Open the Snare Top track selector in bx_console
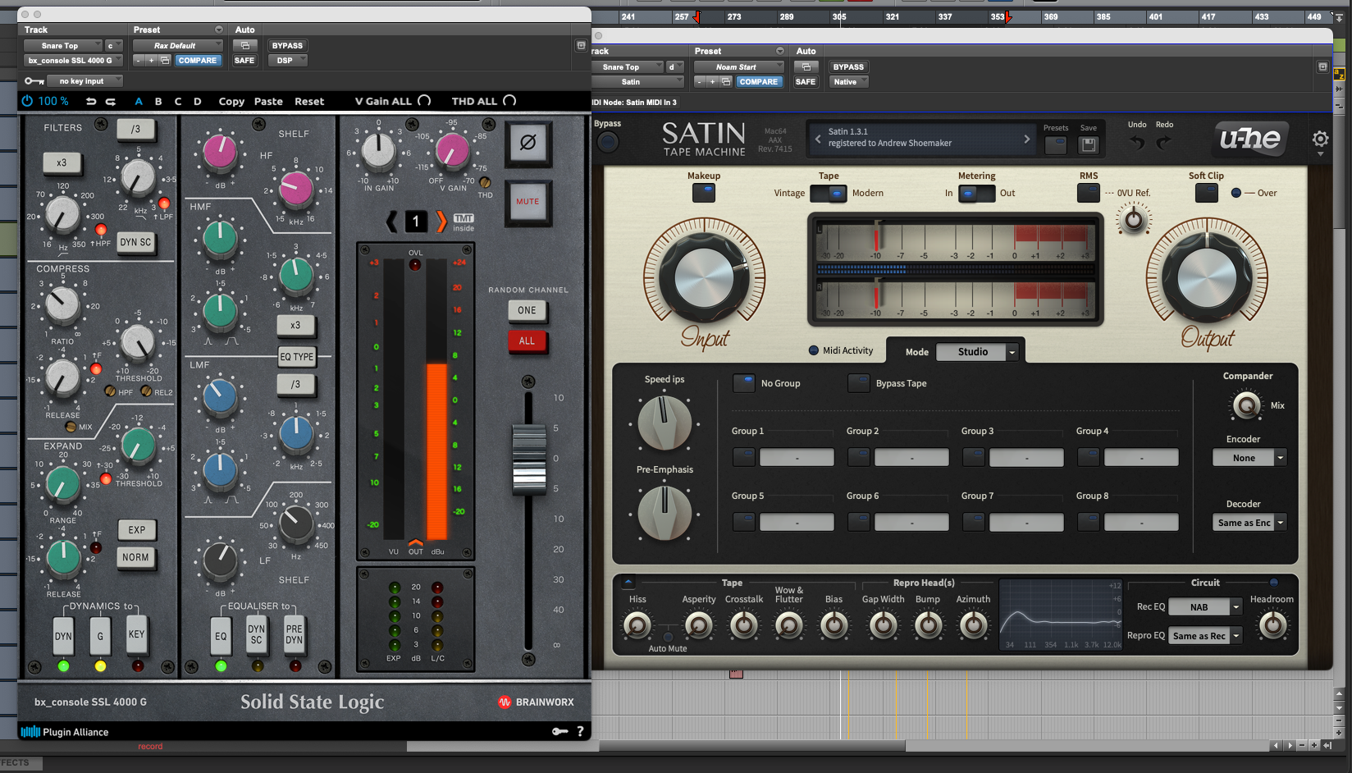The width and height of the screenshot is (1352, 773). [62, 46]
